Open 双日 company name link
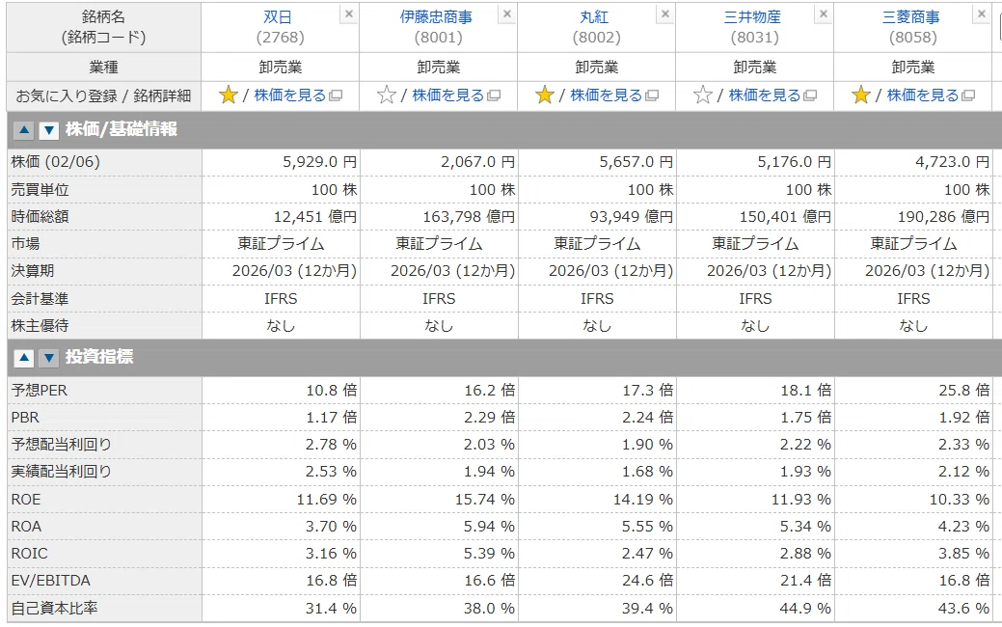The height and width of the screenshot is (627, 1002). coord(278,17)
